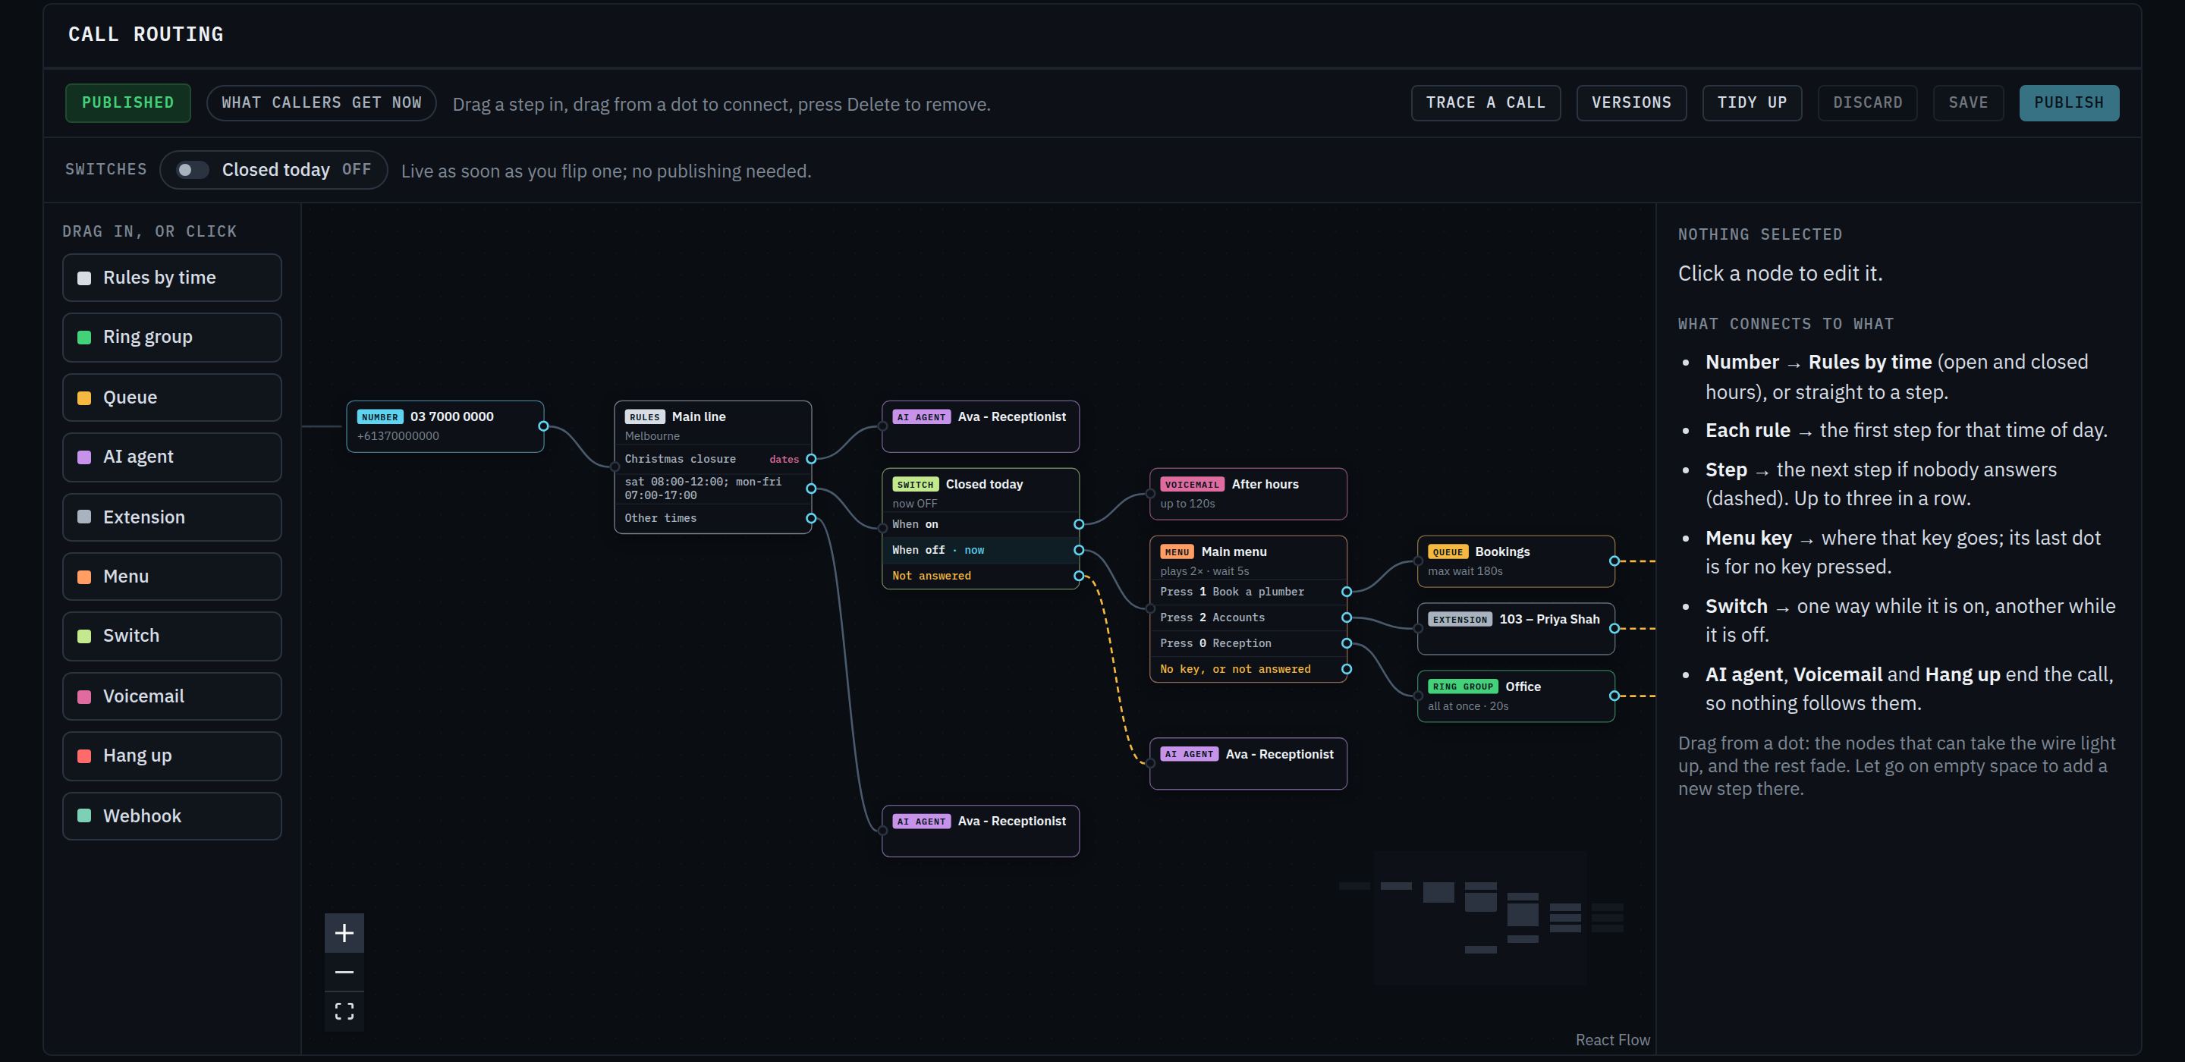The image size is (2185, 1062).
Task: Click the React Flow attribution link
Action: coord(1612,1040)
